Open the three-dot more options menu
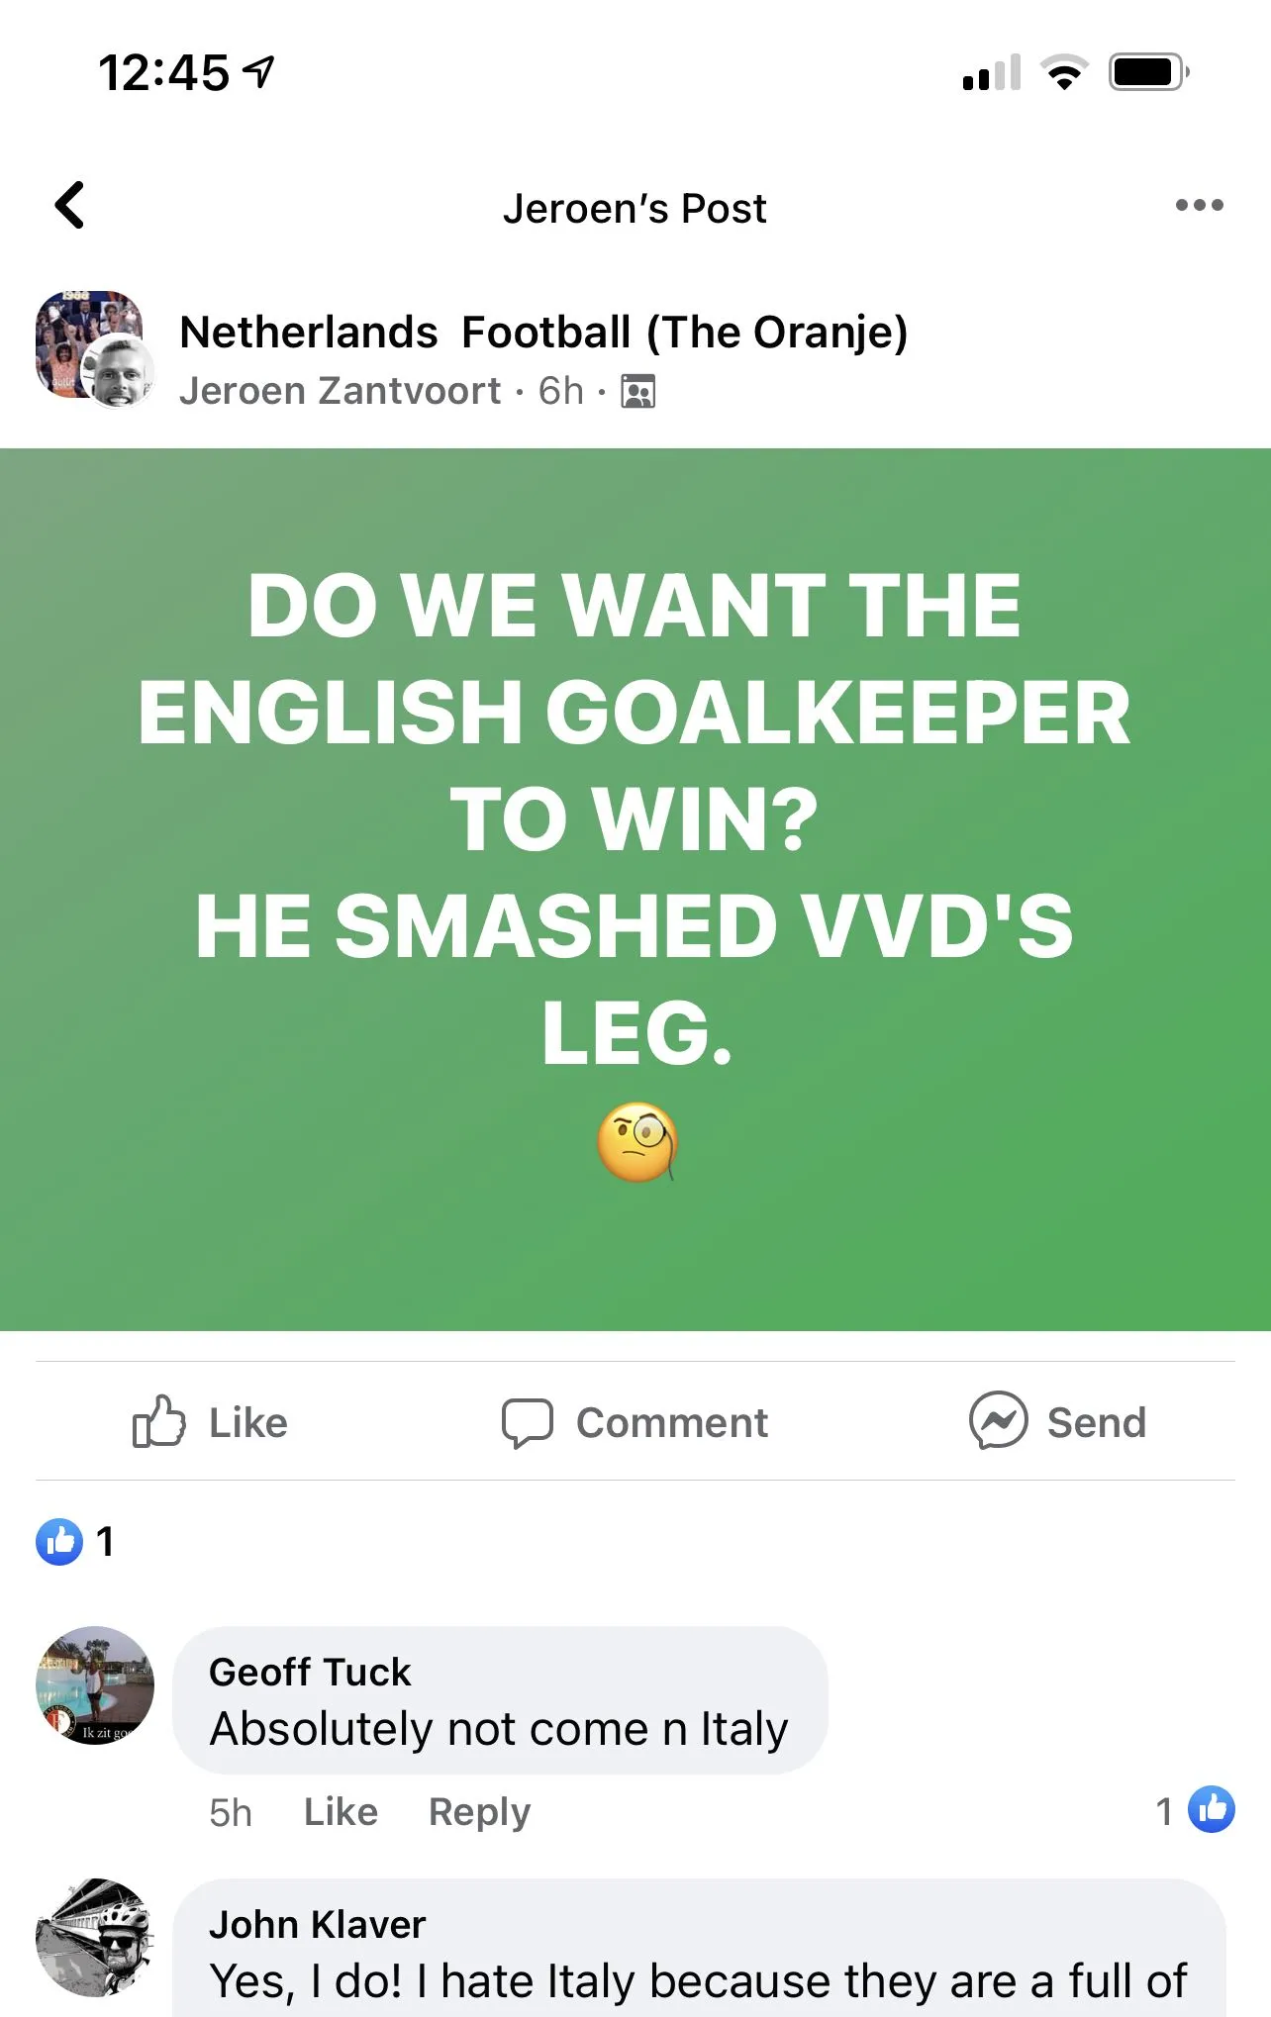Screen dimensions: 1271x2017 (1199, 206)
